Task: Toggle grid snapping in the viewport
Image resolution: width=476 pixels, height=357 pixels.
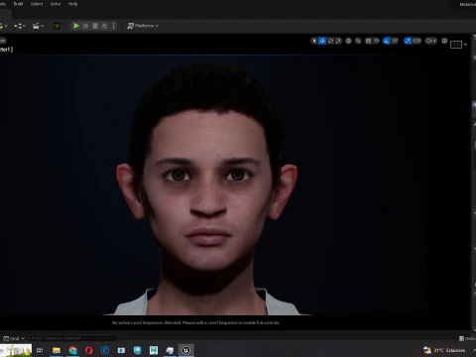Action: tap(368, 41)
